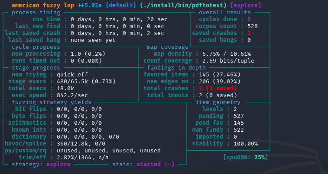Viewport: 328px width, 174px height.
Task: Click the 'stage progress' section heading
Action: click(36, 68)
